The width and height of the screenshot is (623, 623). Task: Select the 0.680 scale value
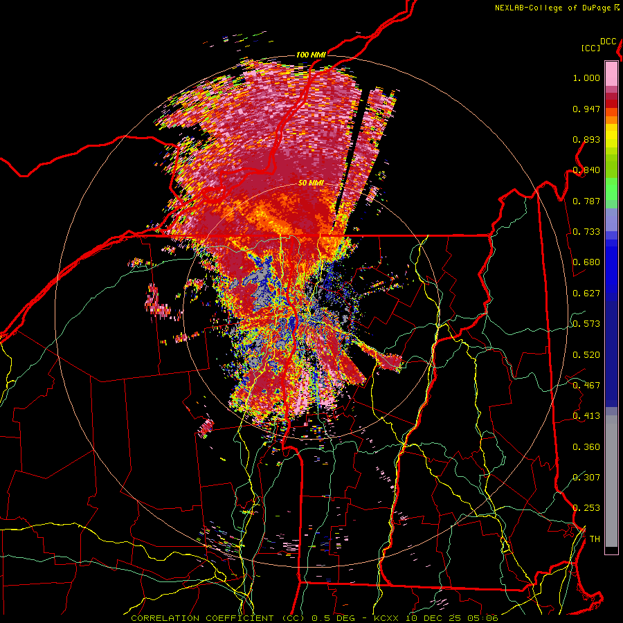(586, 262)
